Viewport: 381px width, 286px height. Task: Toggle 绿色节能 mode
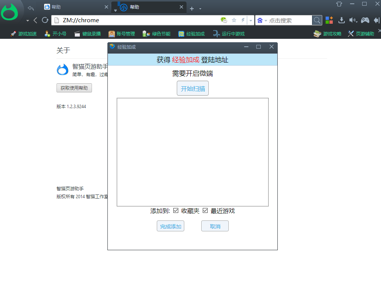click(x=156, y=34)
